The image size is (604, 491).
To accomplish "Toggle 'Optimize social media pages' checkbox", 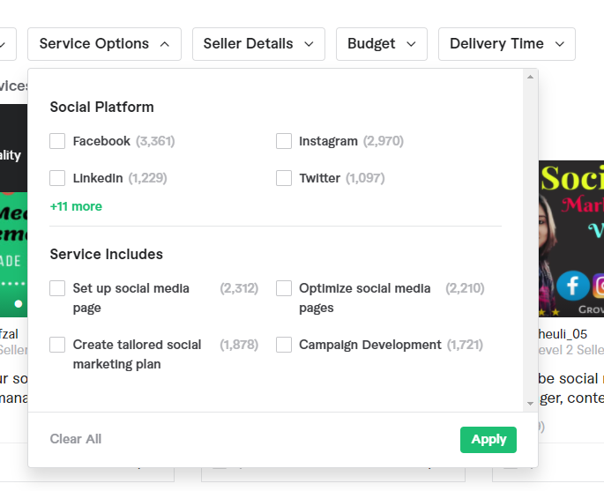I will click(x=284, y=288).
